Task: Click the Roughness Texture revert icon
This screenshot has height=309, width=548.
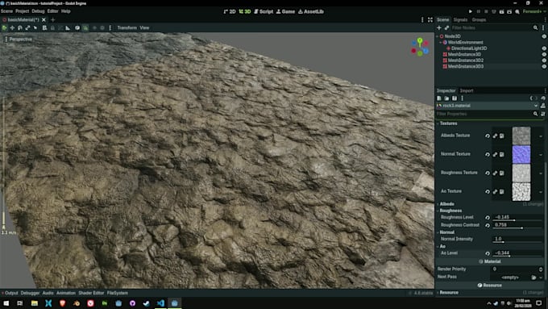Action: click(x=488, y=173)
